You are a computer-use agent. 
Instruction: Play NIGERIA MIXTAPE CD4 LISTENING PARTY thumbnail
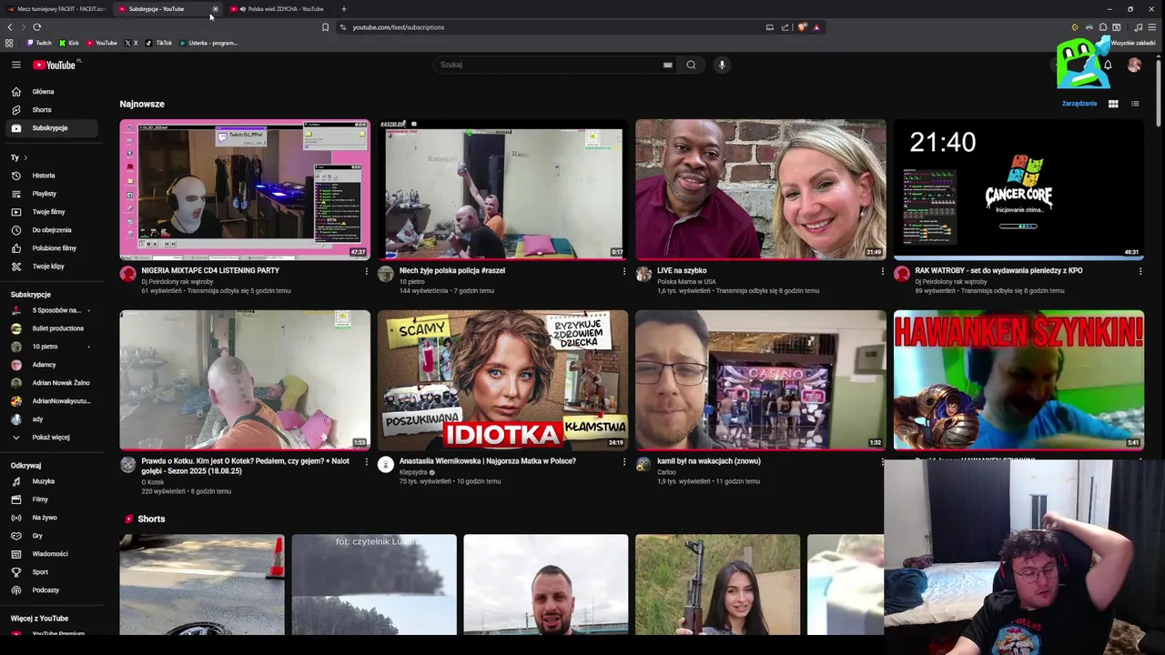[x=245, y=189]
